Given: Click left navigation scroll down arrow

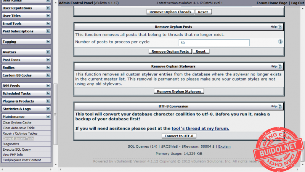Looking at the screenshot, I should [56, 164].
